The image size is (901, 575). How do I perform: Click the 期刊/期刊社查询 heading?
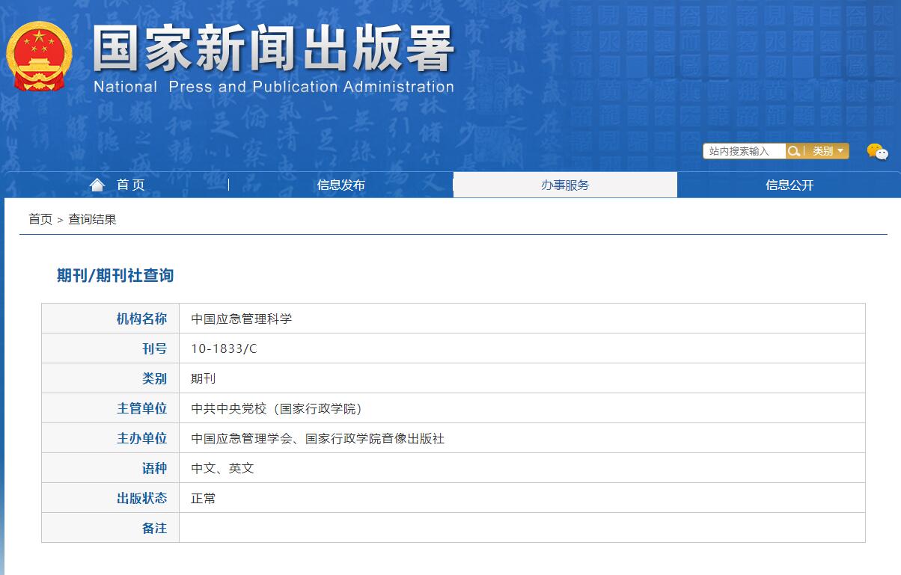point(113,274)
